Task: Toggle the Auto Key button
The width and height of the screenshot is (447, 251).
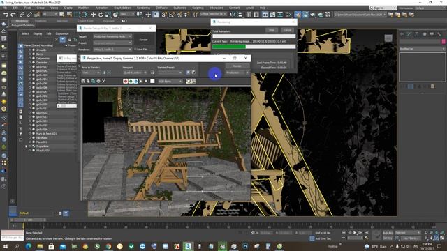Action: (x=388, y=233)
